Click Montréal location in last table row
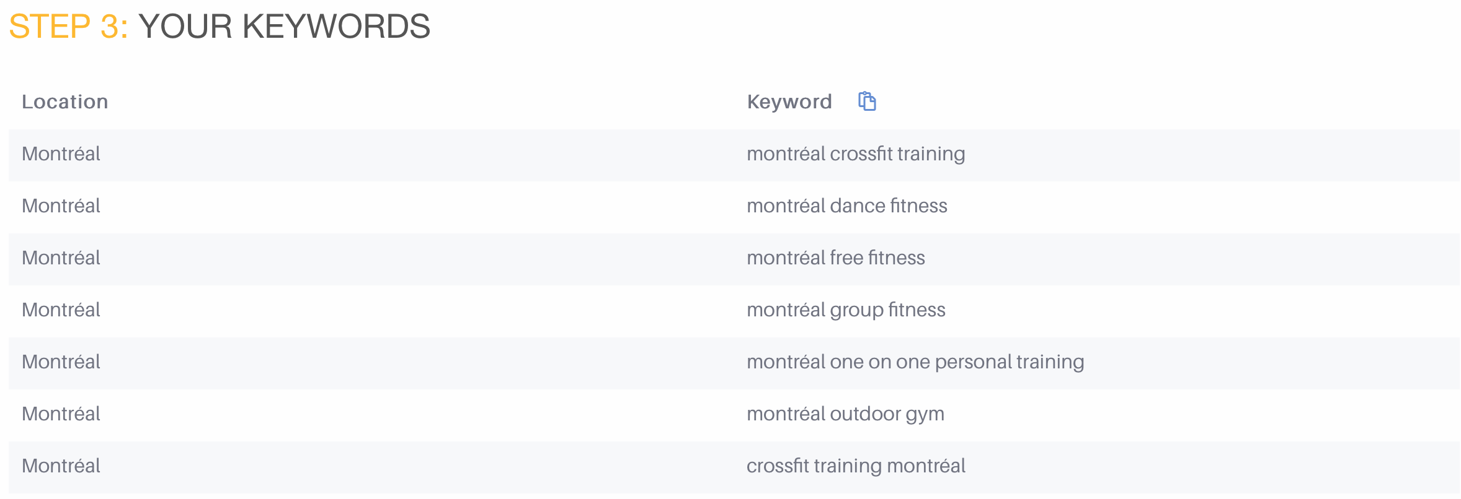 (61, 466)
